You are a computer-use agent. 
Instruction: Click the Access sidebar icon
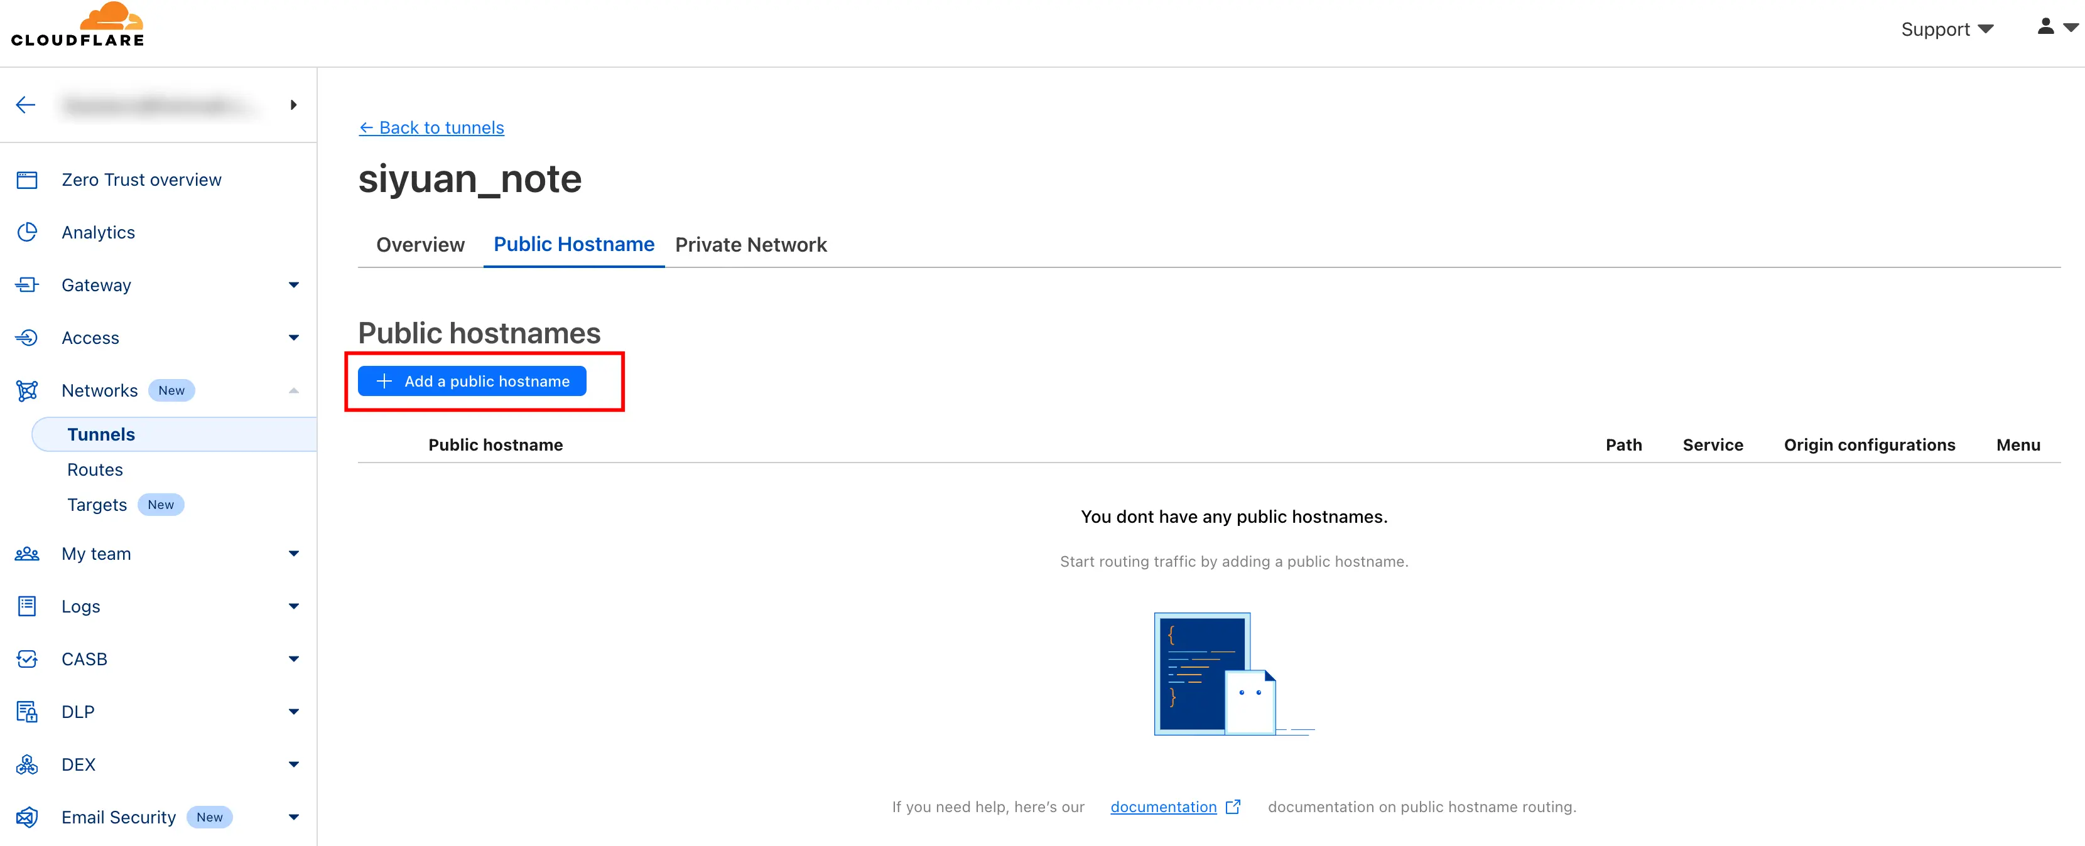click(27, 337)
